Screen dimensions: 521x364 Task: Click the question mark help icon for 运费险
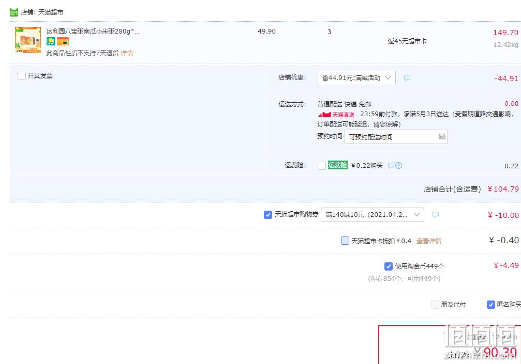point(399,165)
